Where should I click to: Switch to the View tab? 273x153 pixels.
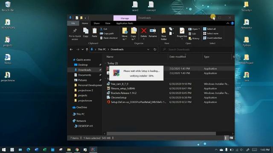click(107, 23)
